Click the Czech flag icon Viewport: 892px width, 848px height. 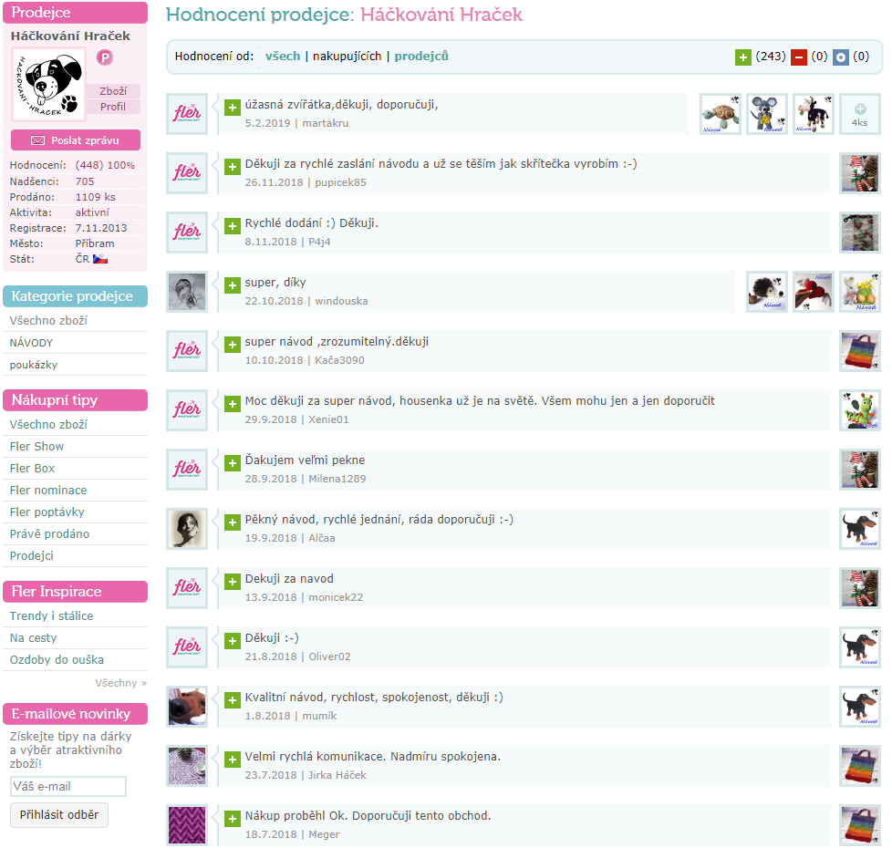(100, 259)
